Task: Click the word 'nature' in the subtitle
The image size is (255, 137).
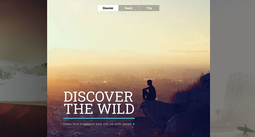Action: tap(127, 124)
